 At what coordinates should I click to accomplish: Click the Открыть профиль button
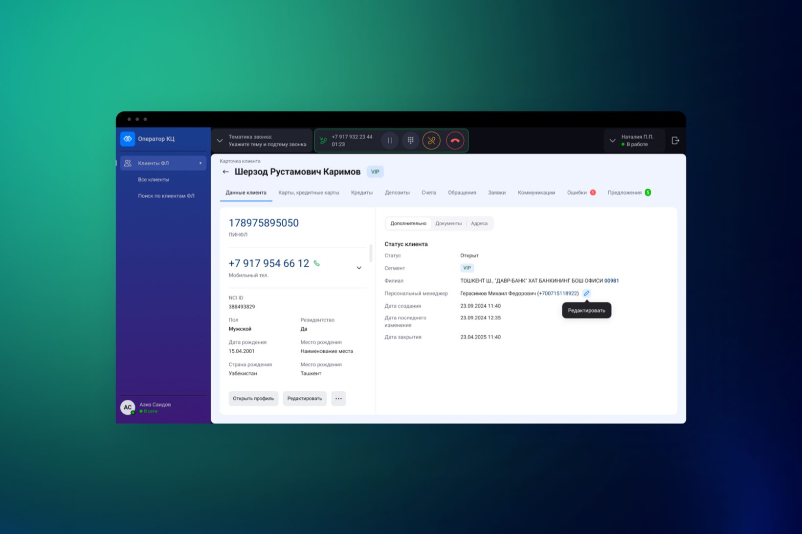[x=253, y=399]
